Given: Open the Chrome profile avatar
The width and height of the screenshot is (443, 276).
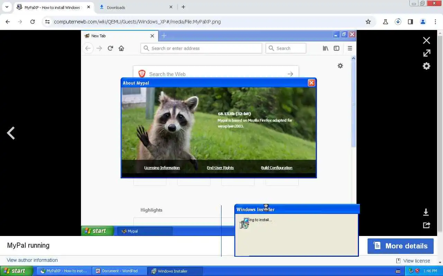Looking at the screenshot, I should coord(423,22).
